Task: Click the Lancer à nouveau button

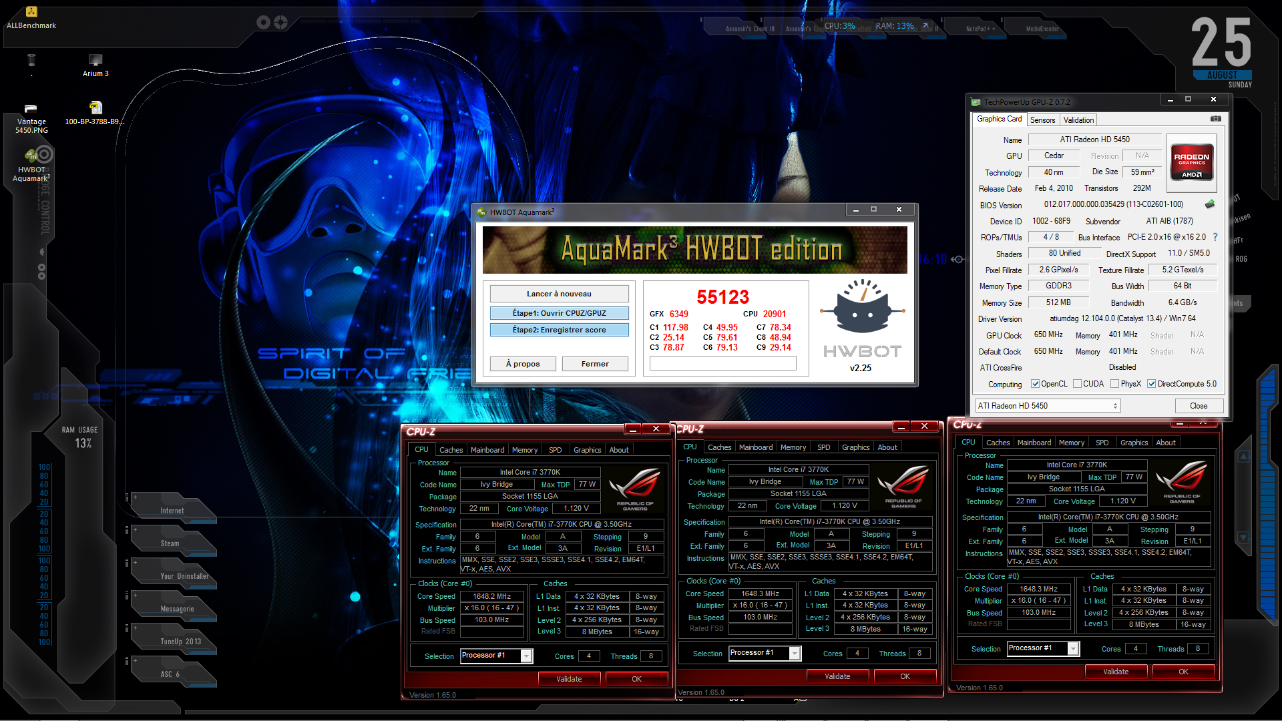Action: (x=559, y=294)
